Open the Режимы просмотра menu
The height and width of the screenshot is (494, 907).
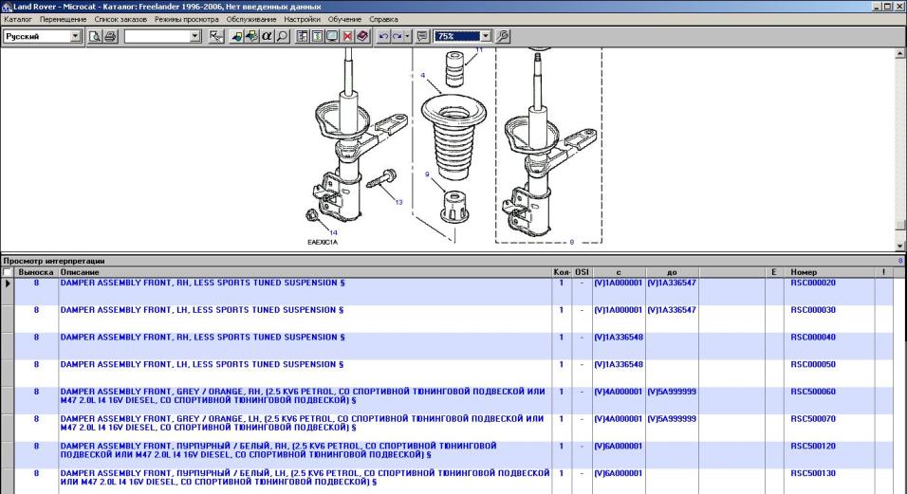(186, 19)
